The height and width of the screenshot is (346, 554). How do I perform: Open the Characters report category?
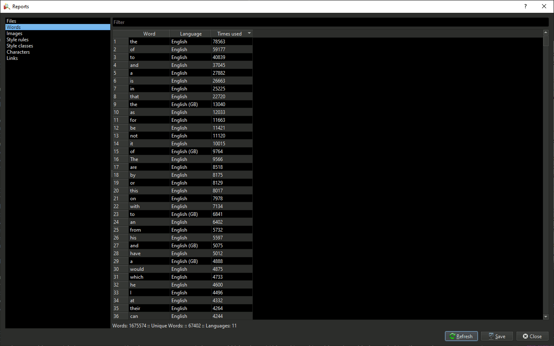tap(58, 52)
